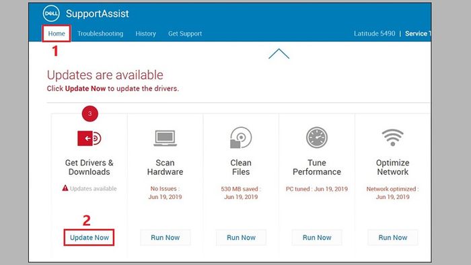This screenshot has width=471, height=265.
Task: Click the 'Scan Hardware' label
Action: (x=166, y=167)
